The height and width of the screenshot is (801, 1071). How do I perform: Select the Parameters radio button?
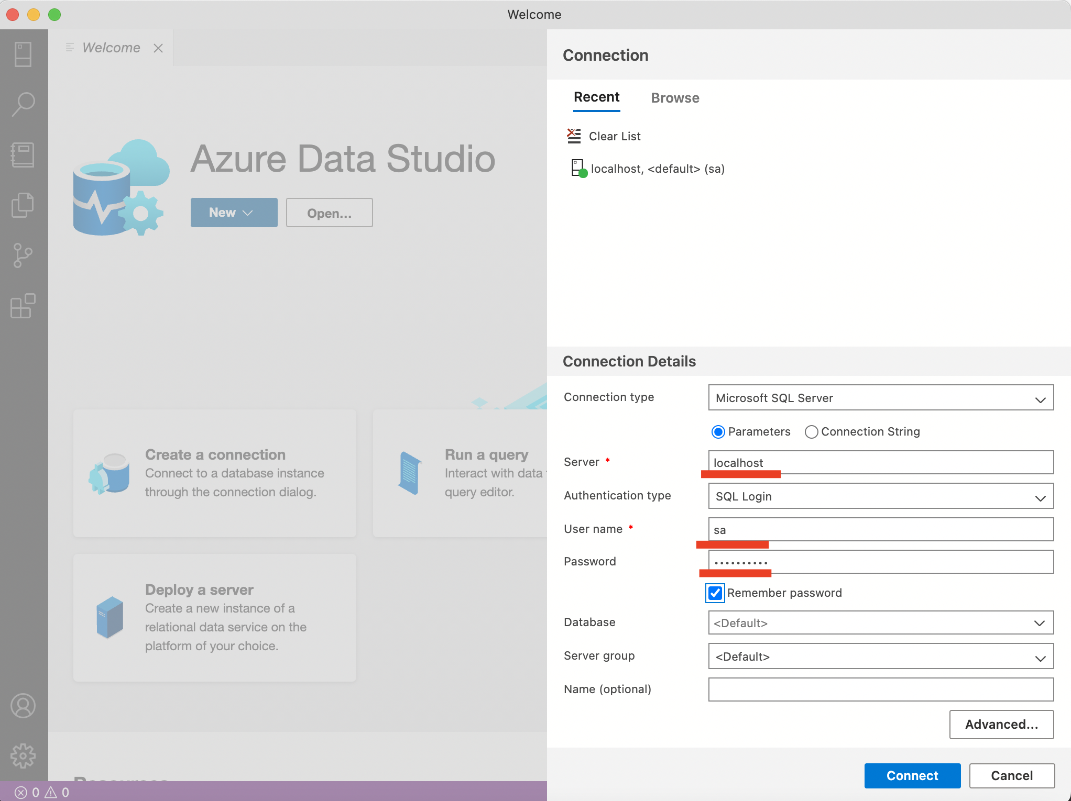pyautogui.click(x=718, y=432)
